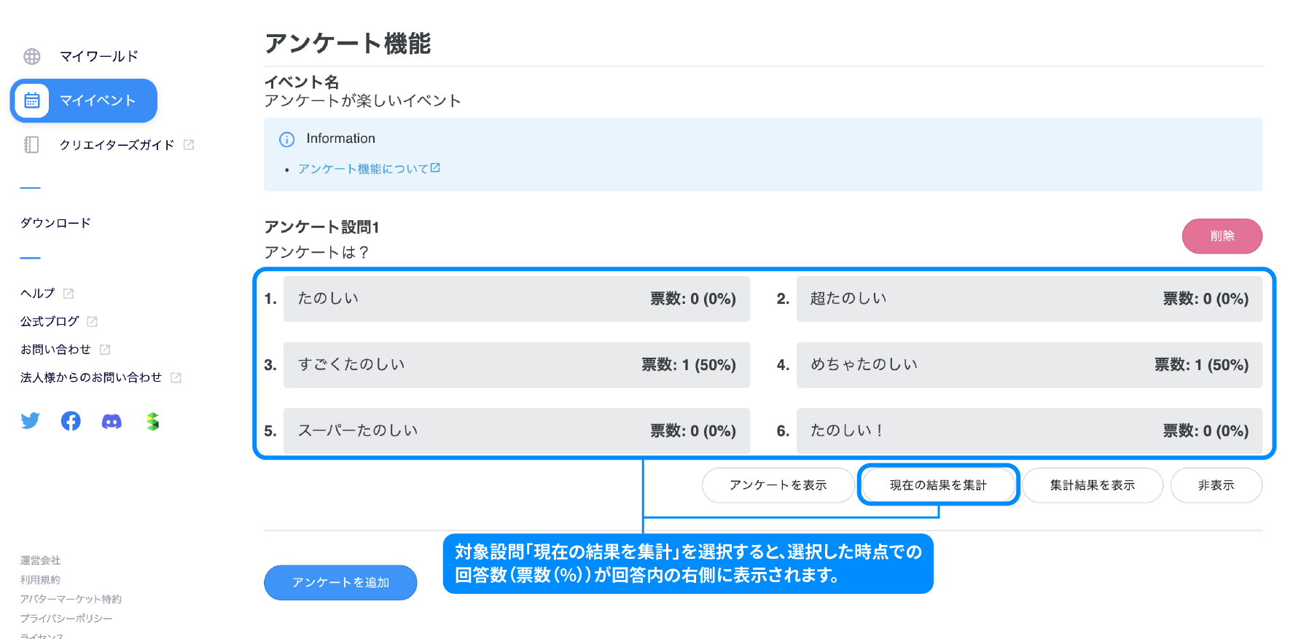Click the Information circle icon
This screenshot has height=639, width=1301.
point(287,139)
